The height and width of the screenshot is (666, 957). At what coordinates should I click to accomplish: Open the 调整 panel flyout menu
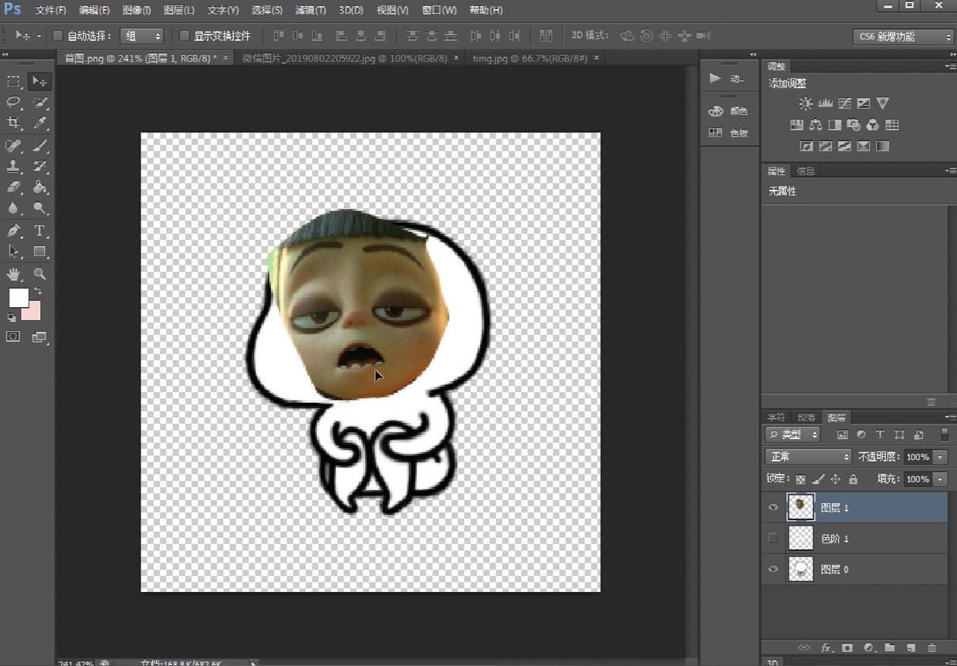[x=950, y=66]
